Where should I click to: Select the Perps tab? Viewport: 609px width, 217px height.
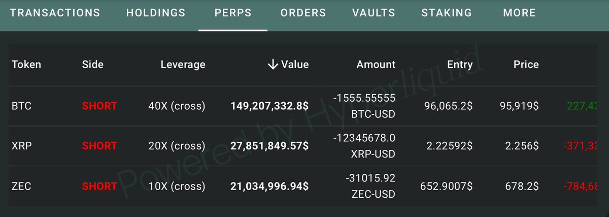233,13
